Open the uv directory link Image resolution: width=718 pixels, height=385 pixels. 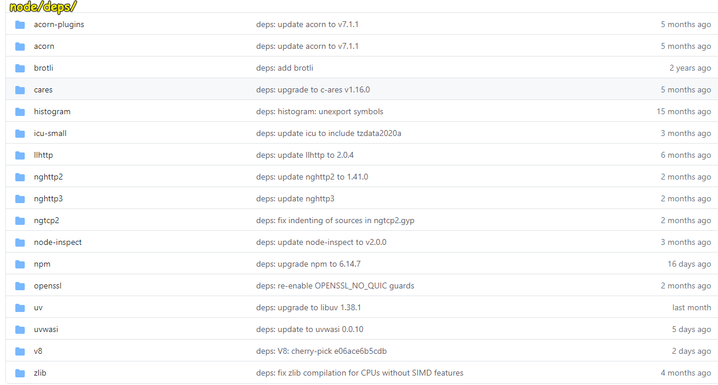click(x=38, y=308)
